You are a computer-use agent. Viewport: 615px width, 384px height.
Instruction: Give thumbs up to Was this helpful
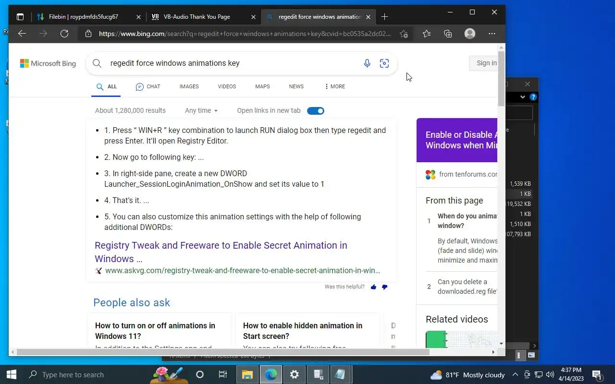pyautogui.click(x=373, y=287)
